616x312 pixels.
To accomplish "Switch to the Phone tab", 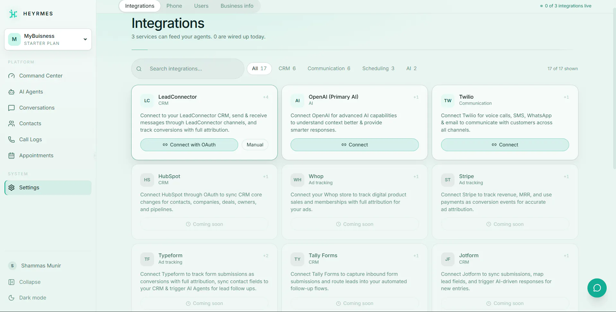I will (174, 6).
